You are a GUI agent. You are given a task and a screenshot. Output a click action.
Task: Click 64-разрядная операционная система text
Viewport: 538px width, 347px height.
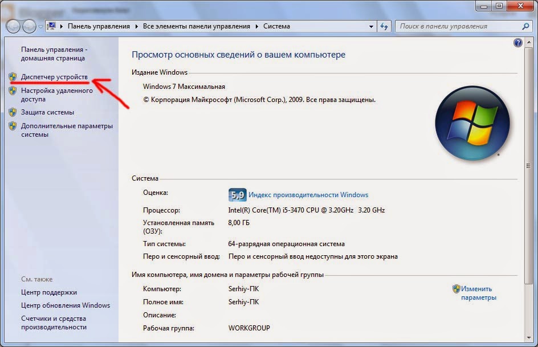click(x=287, y=244)
